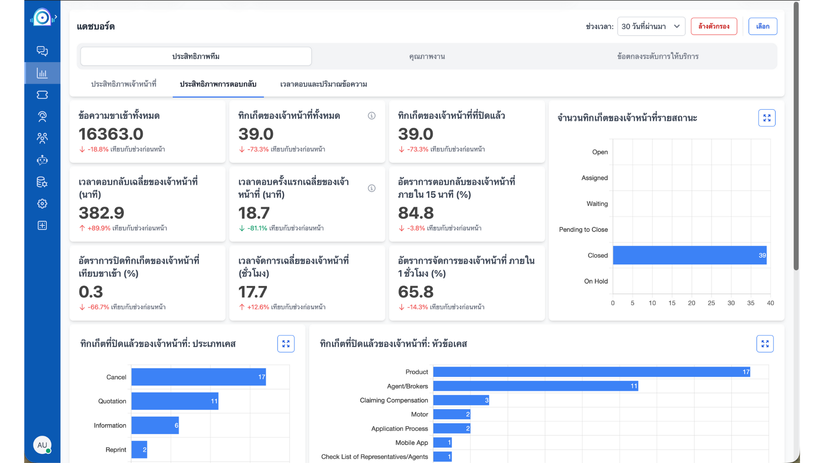Click info icon beside total agent tickets
This screenshot has height=463, width=824.
[x=372, y=116]
